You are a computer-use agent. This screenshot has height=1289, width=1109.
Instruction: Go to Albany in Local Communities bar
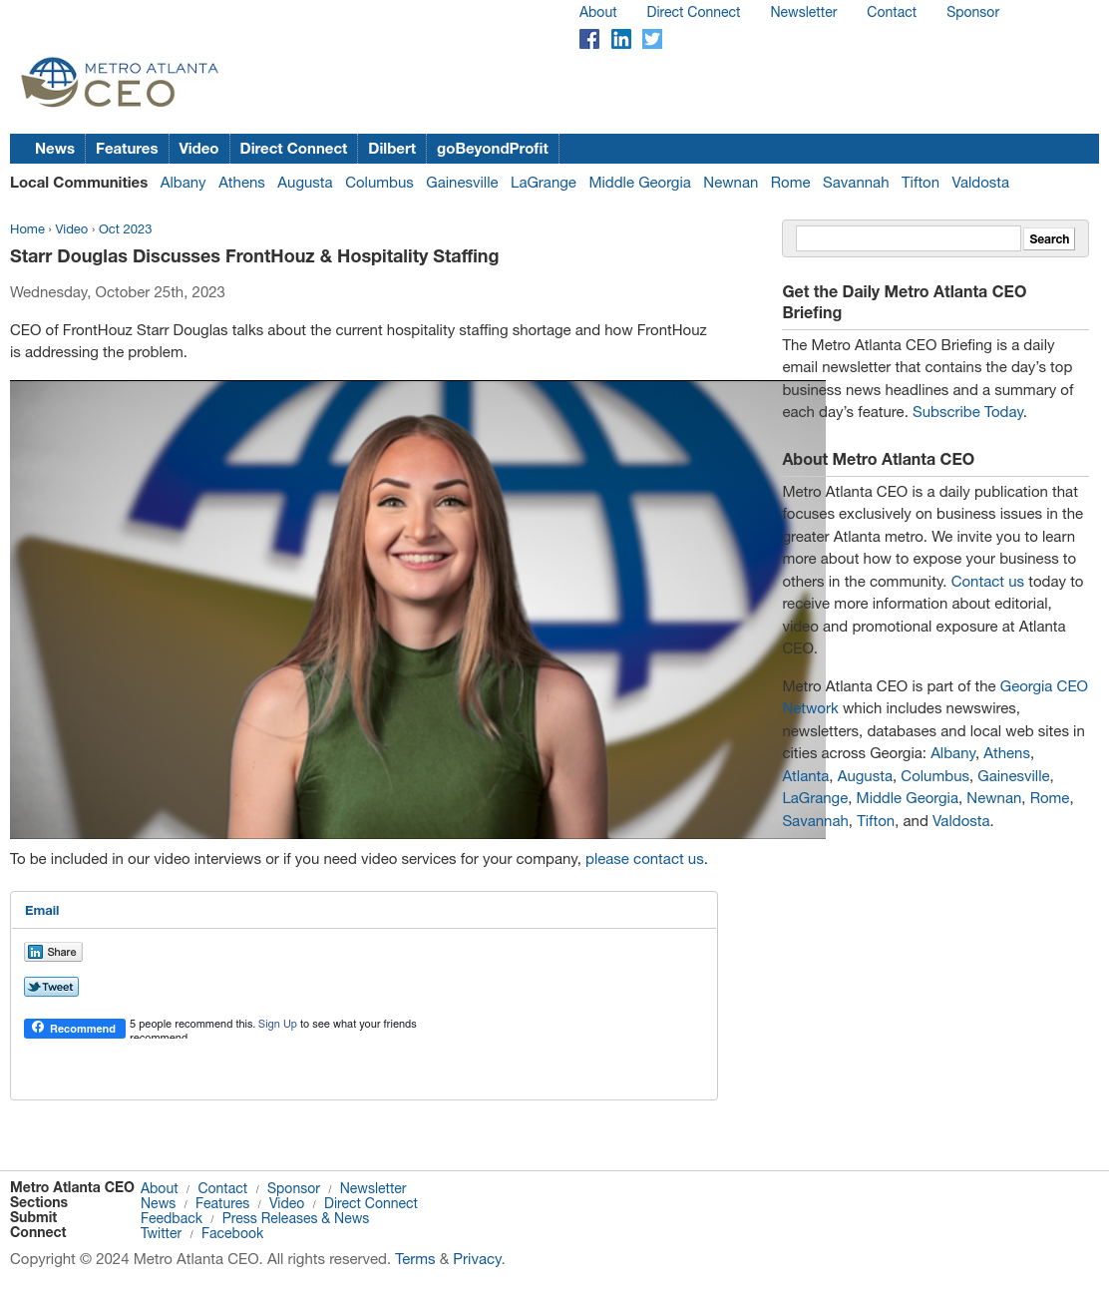point(184,183)
